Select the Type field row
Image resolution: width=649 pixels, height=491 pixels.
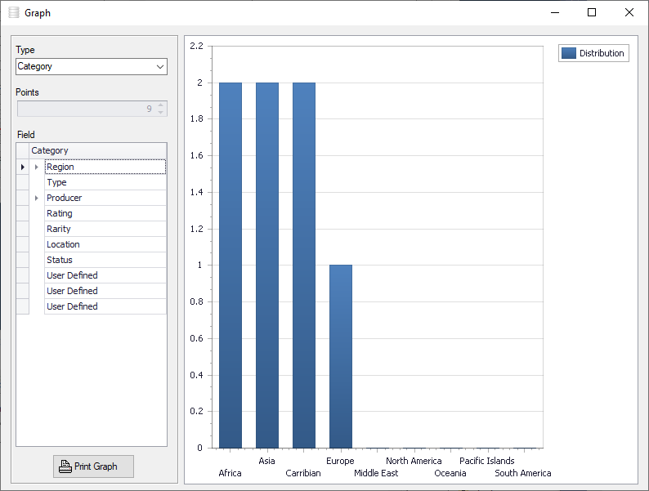tap(105, 182)
